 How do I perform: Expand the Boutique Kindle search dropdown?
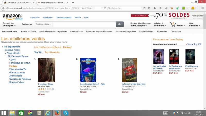(x=44, y=24)
